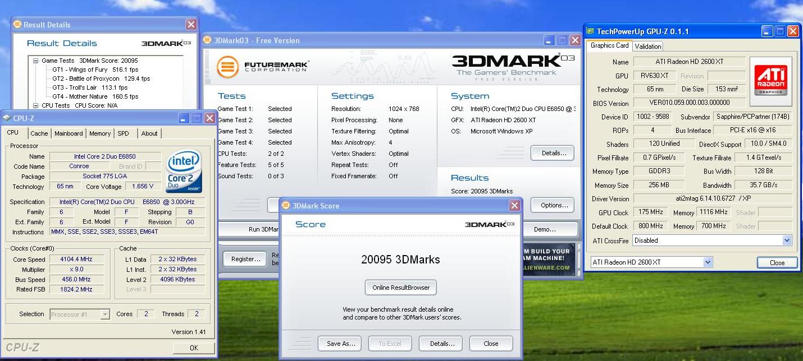Screen dimensions: 803x361
Task: Click the 3DMark Score title bar icon
Action: tap(286, 206)
